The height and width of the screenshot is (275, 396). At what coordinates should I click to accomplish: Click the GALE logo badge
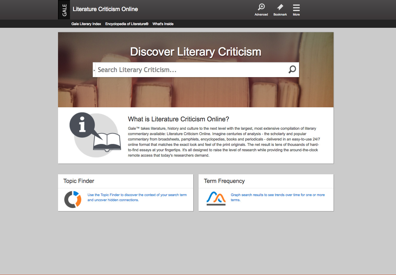coord(64,10)
